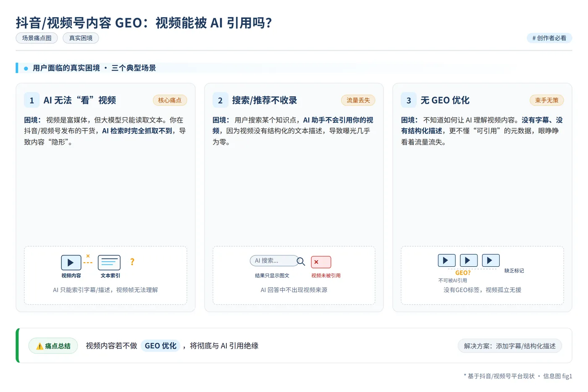The image size is (588, 392).
Task: Click the play icon nearest the 缺乏标记 label
Action: point(490,260)
